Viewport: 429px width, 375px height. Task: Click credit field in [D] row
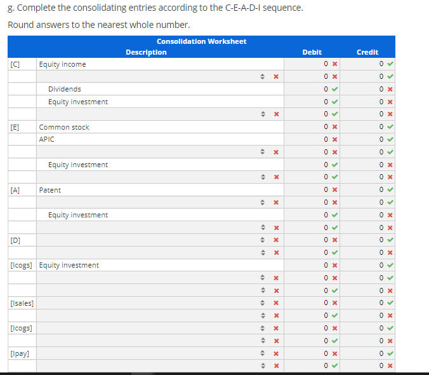pyautogui.click(x=367, y=240)
